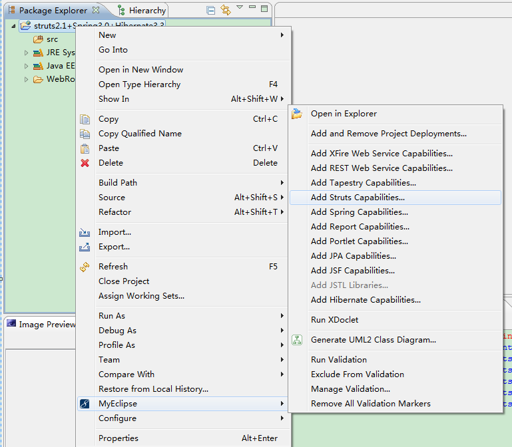Maximize the Package Explorer panel
This screenshot has height=447, width=512.
(x=264, y=9)
